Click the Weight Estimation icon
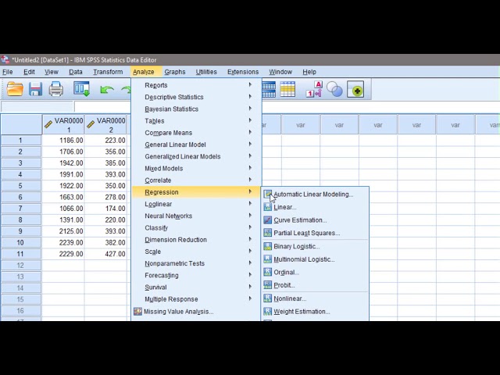500x375 pixels. [x=267, y=312]
